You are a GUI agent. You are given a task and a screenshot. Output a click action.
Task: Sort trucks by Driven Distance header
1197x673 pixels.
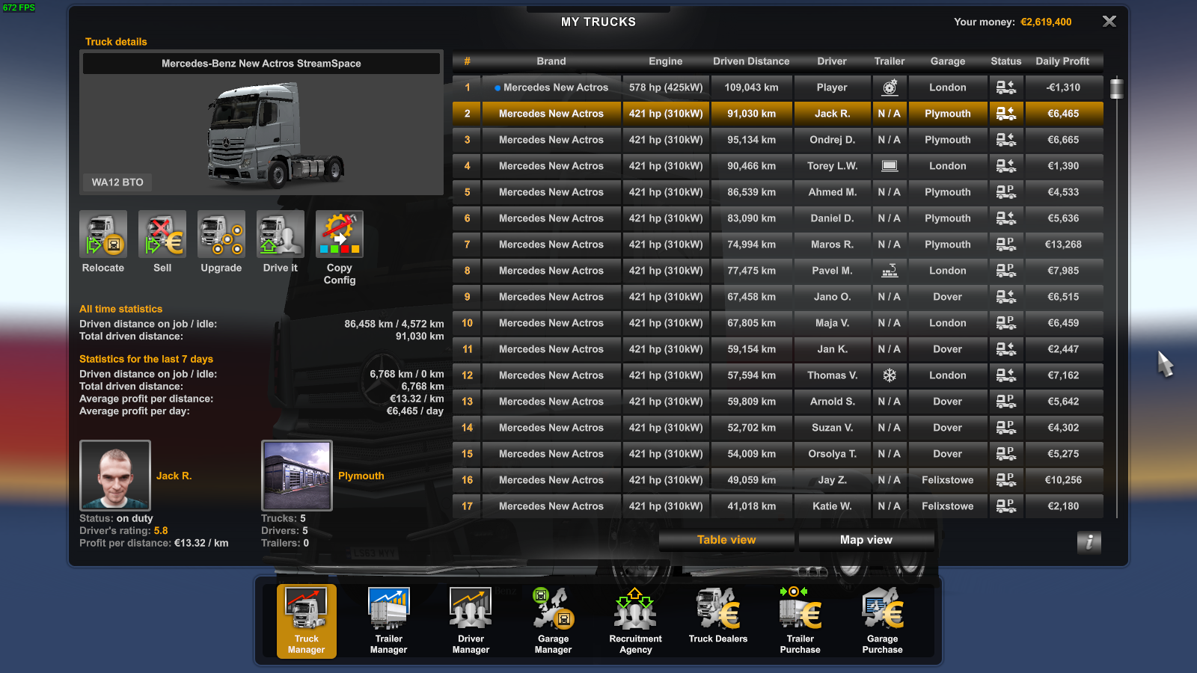(x=751, y=61)
